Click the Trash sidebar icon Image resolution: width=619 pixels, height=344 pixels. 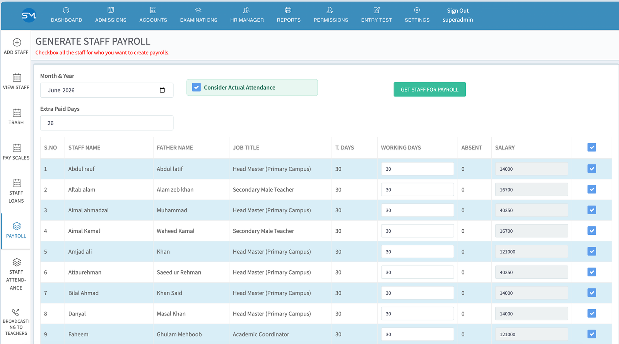[x=17, y=113]
